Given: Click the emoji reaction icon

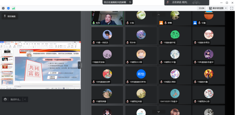Looking at the screenshot, I should (x=5, y=99).
